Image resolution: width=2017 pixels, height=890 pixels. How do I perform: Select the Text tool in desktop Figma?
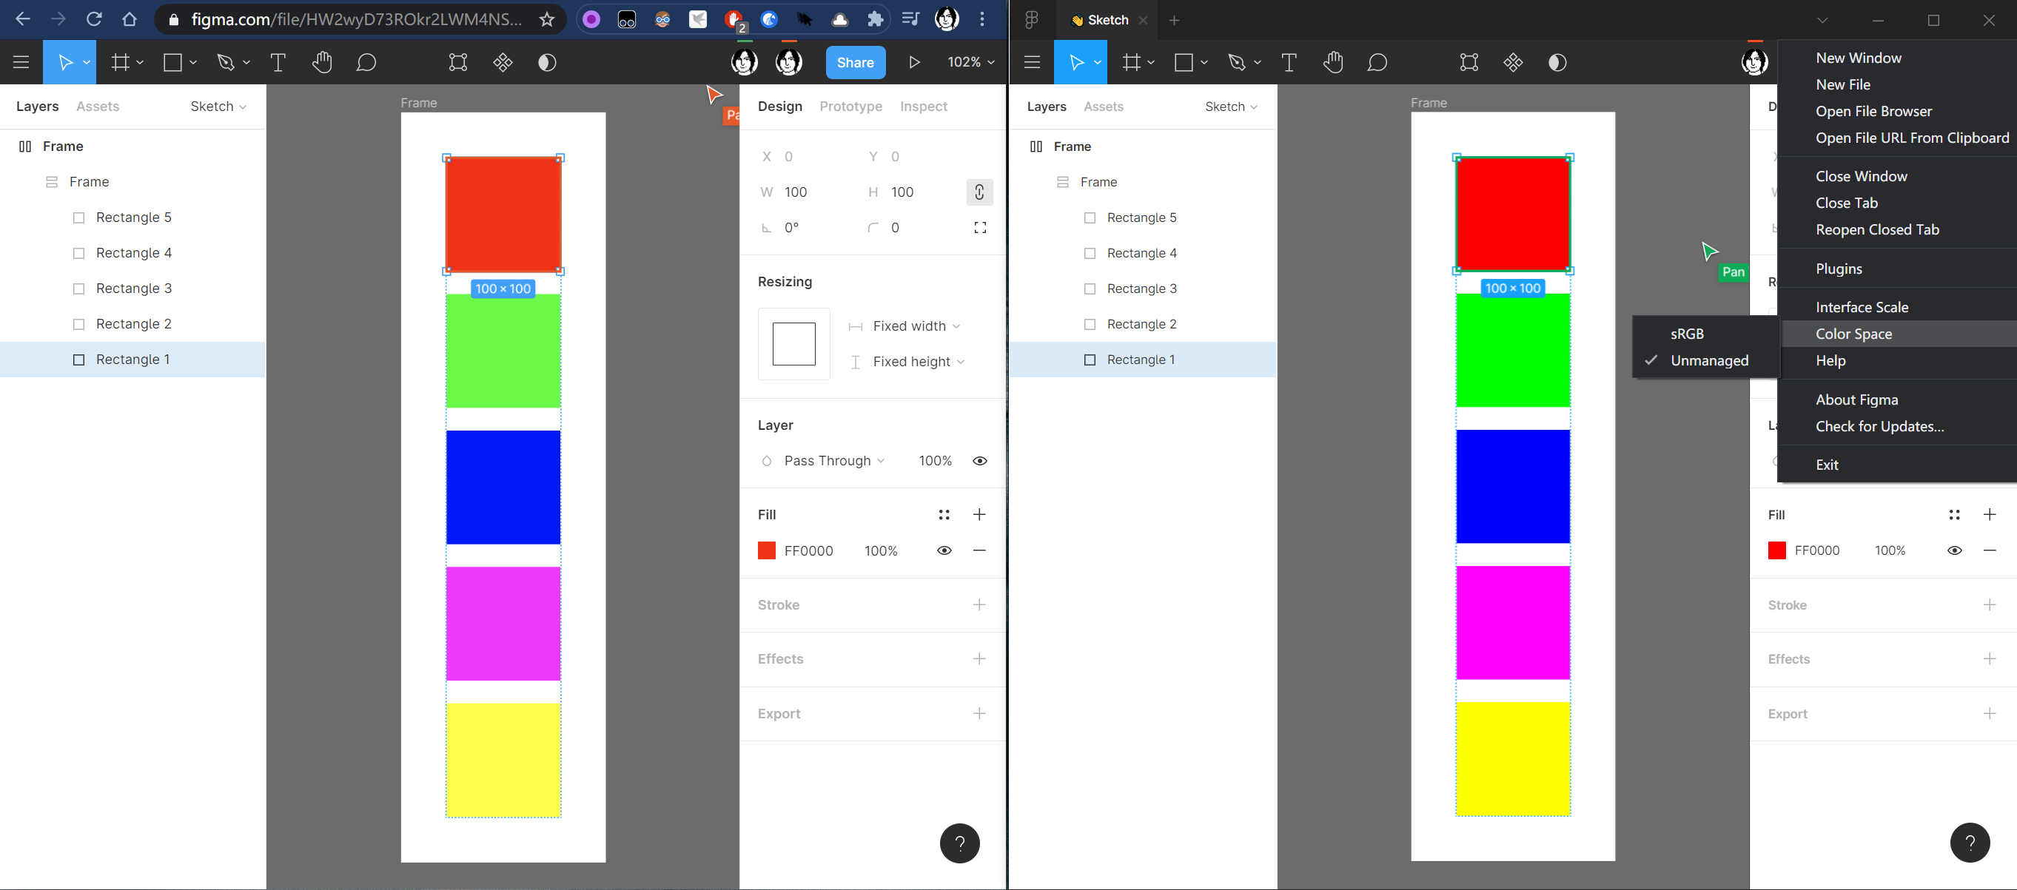pyautogui.click(x=1289, y=62)
